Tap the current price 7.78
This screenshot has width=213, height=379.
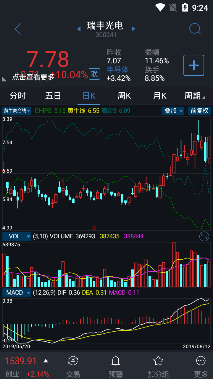click(48, 59)
